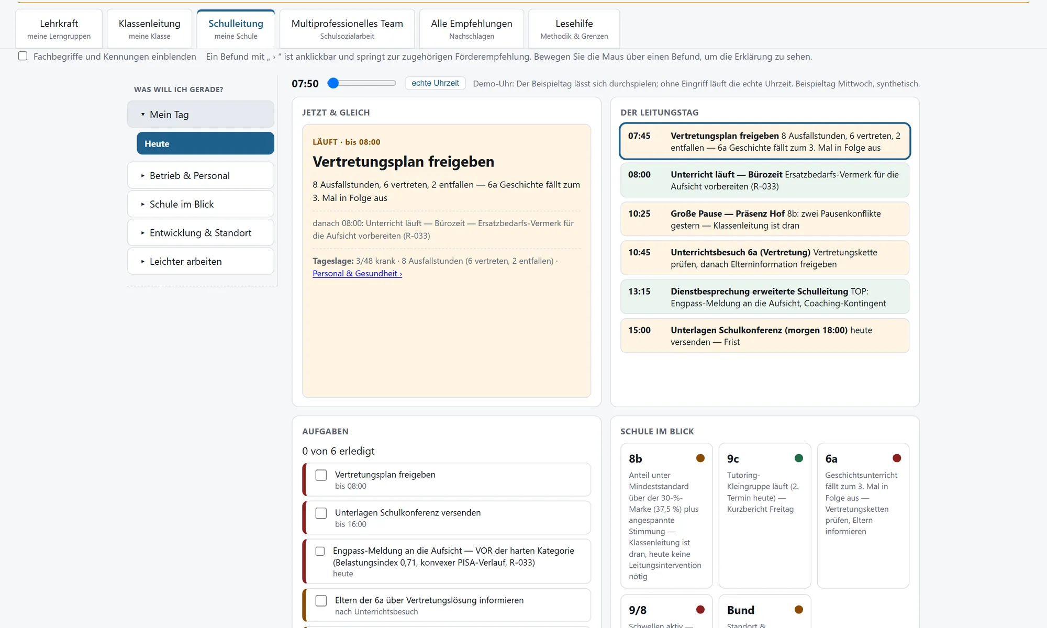
Task: Click the red status dot on 9/8 card
Action: pos(700,609)
